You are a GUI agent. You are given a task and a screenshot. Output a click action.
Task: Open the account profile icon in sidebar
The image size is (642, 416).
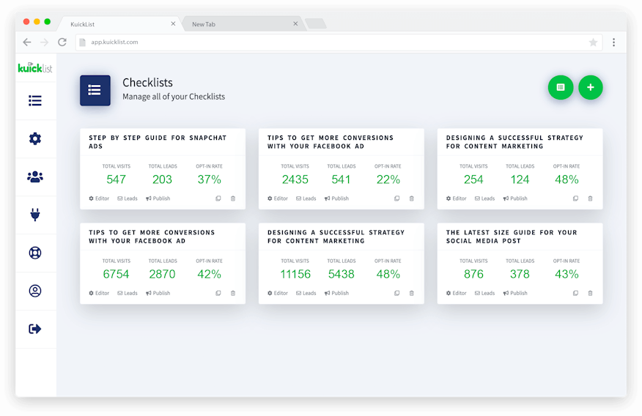click(35, 291)
